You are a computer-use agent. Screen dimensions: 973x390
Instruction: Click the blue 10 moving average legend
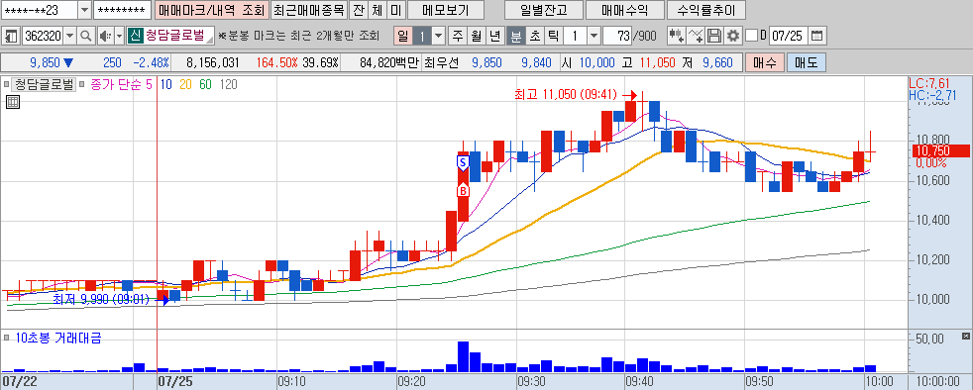coord(166,85)
